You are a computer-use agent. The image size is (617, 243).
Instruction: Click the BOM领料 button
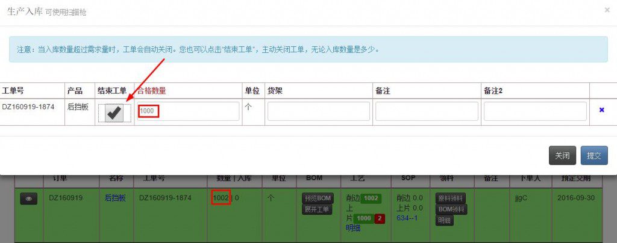(451, 209)
